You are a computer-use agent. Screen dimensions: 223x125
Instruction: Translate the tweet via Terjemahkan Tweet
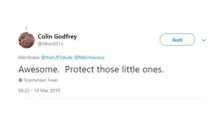click(40, 80)
